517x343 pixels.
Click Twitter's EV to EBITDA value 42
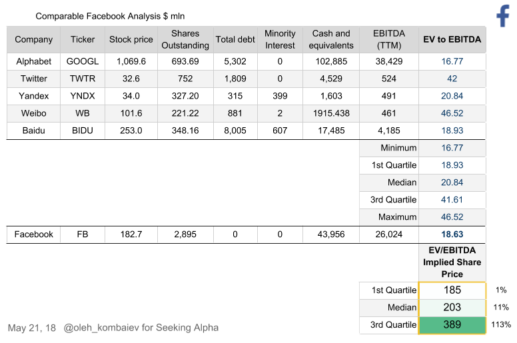(x=452, y=79)
